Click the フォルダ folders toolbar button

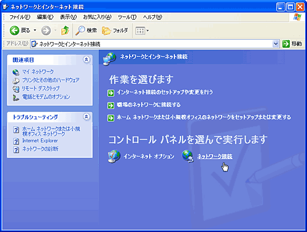[x=115, y=31]
